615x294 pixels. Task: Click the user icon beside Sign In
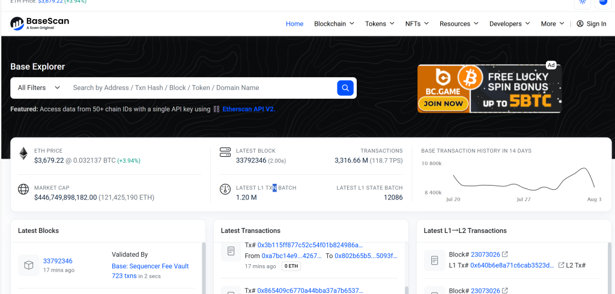click(580, 23)
